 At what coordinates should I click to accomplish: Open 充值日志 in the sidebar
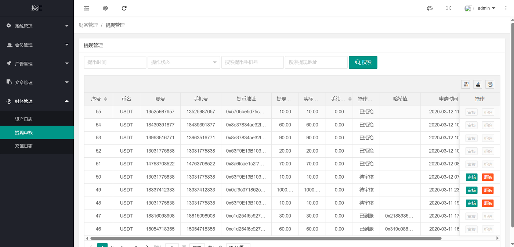(x=24, y=146)
